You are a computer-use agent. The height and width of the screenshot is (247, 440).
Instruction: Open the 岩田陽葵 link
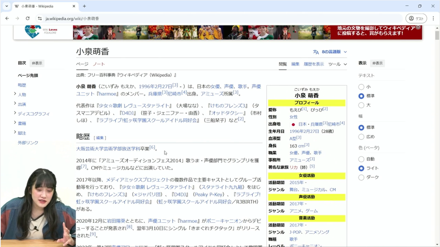click(116, 221)
